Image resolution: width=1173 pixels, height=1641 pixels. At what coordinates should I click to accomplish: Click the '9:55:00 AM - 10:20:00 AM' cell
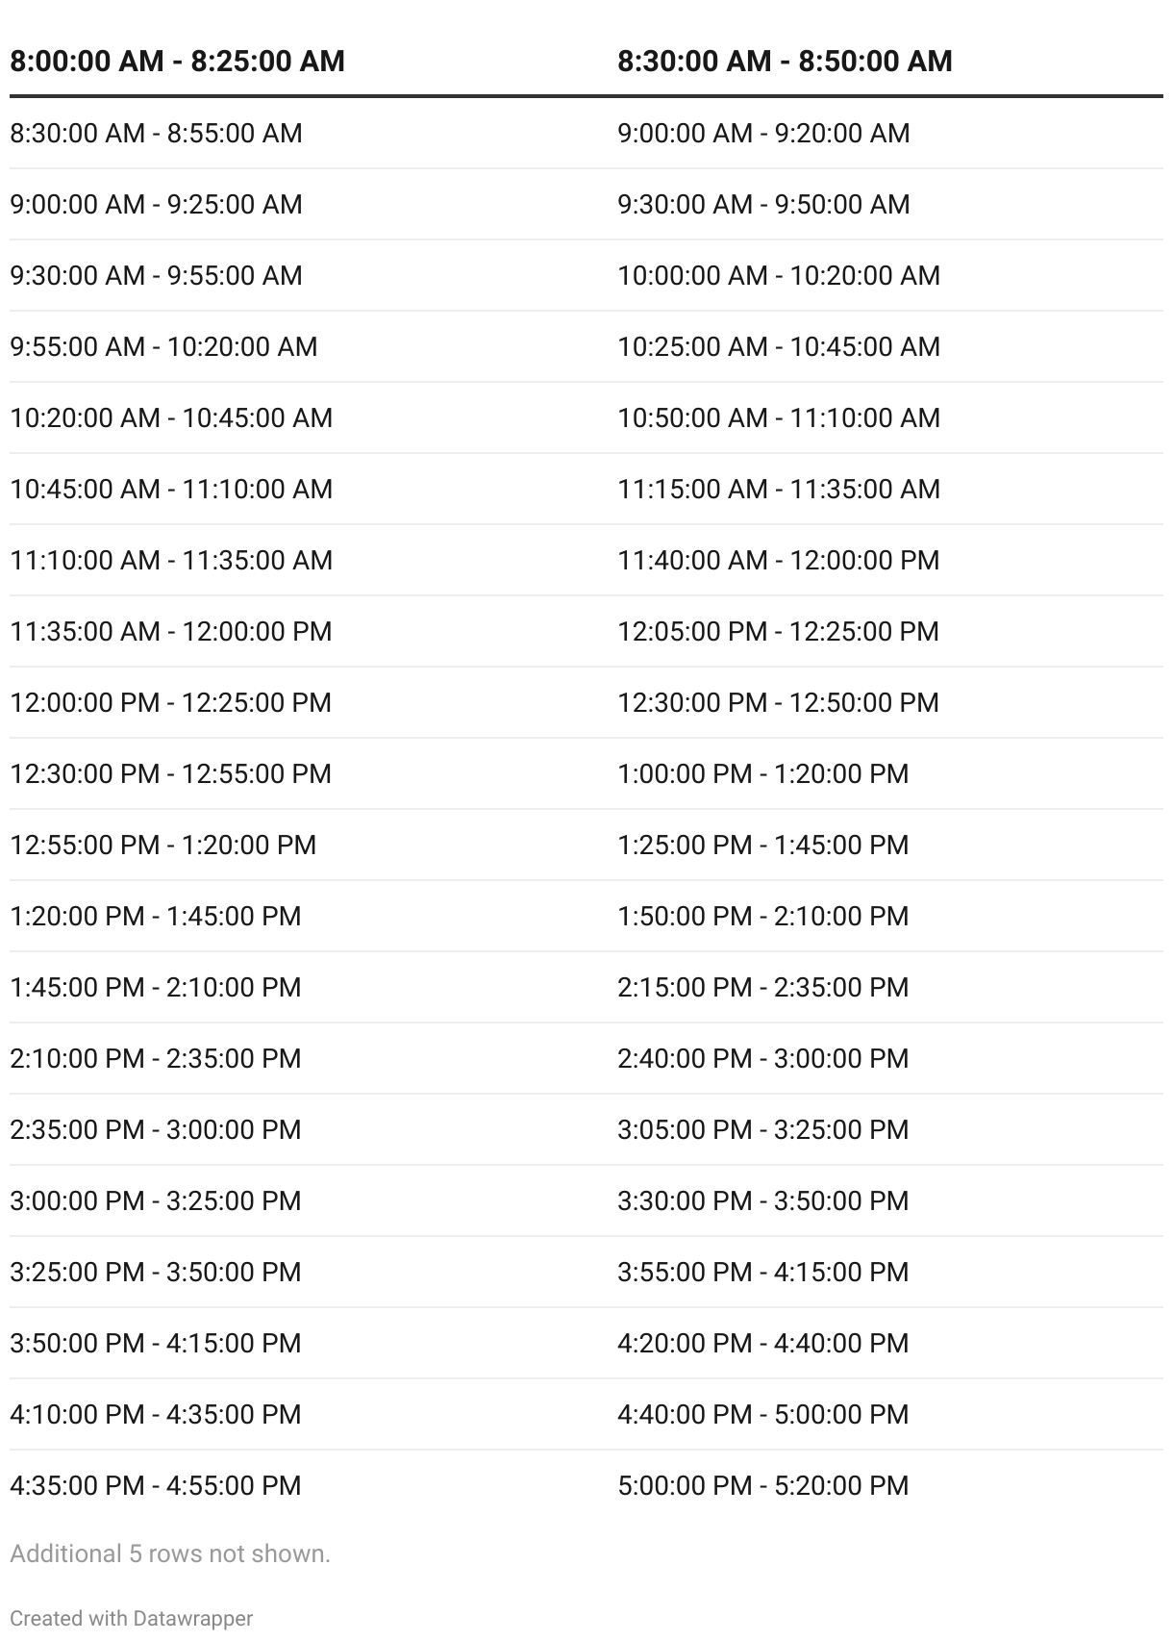click(x=163, y=346)
